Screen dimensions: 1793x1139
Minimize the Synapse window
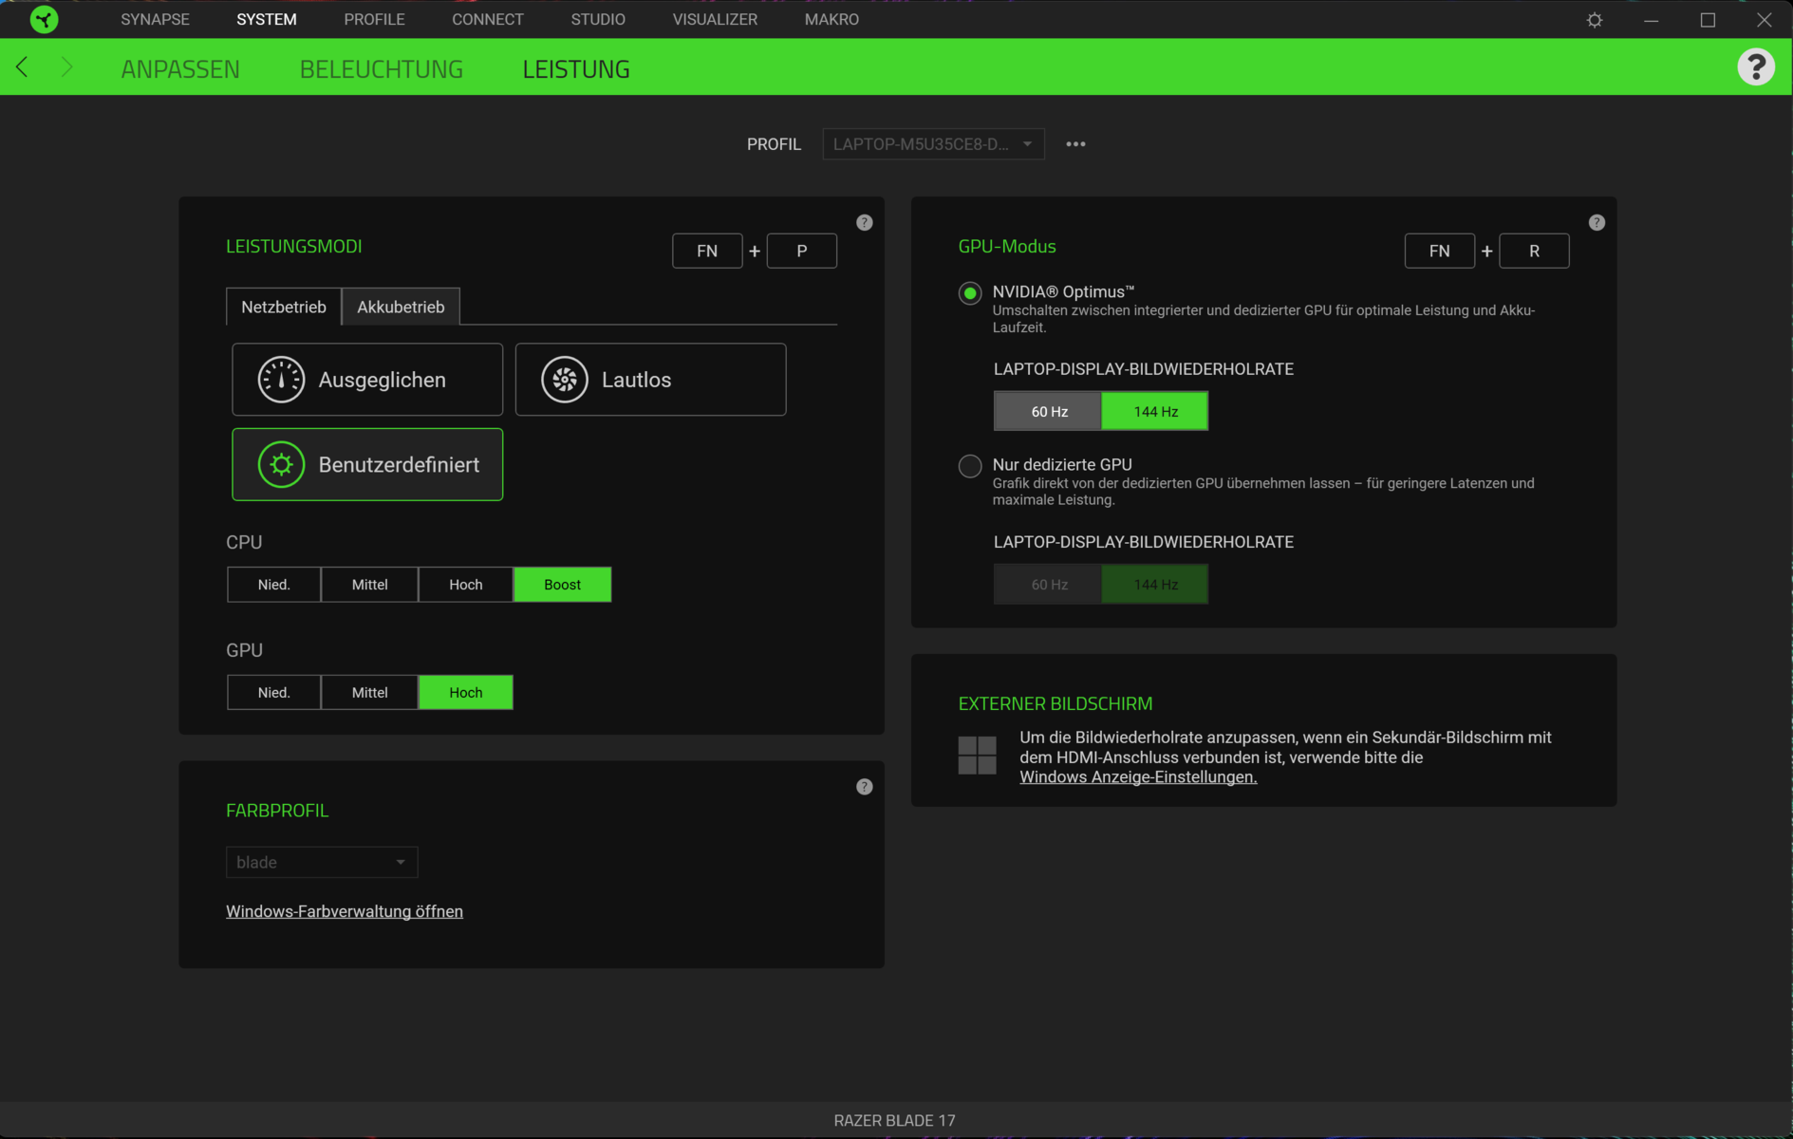click(1652, 20)
